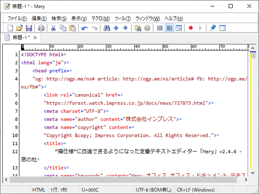Open find in files folder-binoculars icon
The image size is (259, 194).
(138, 28)
